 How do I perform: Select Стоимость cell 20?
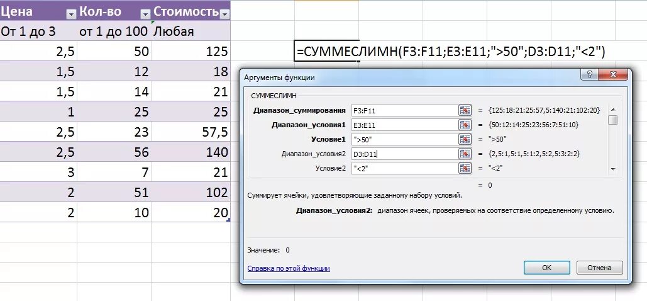click(x=191, y=212)
